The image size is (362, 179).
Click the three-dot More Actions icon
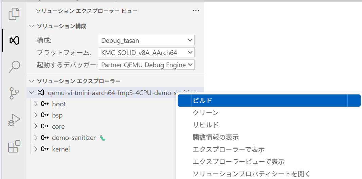(196, 11)
